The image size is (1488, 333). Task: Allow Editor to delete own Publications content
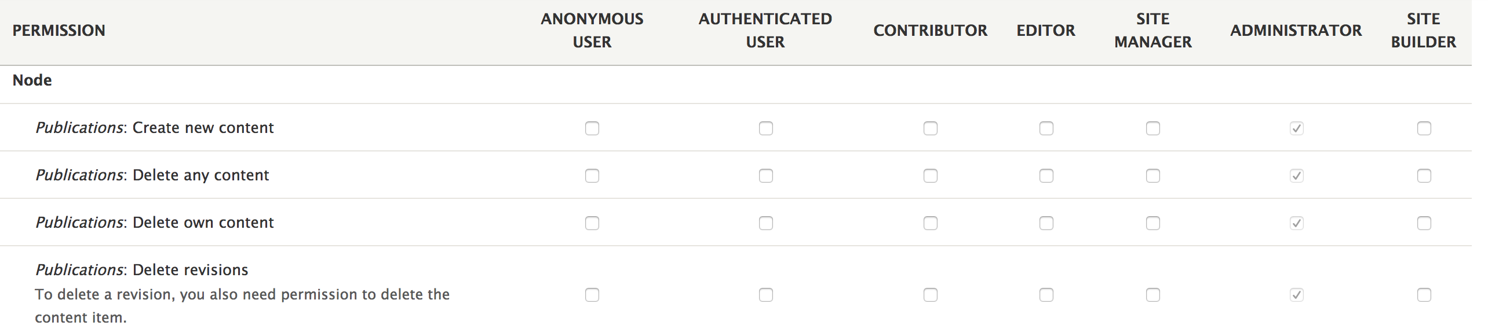coord(1046,223)
